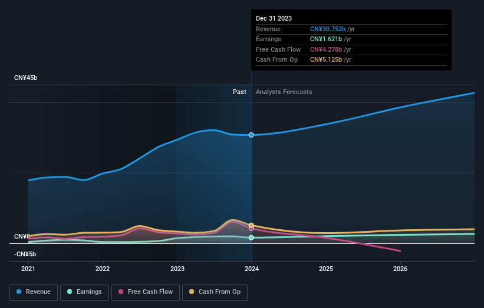Click the 2022 x-axis label
Viewport: 484px width, 308px height.
103,269
